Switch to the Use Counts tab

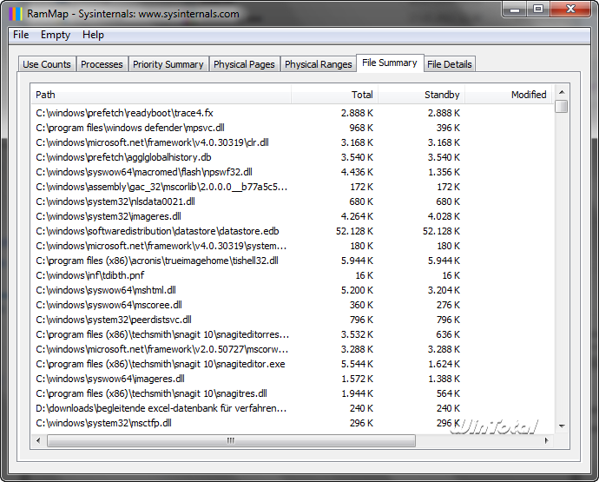click(x=47, y=64)
